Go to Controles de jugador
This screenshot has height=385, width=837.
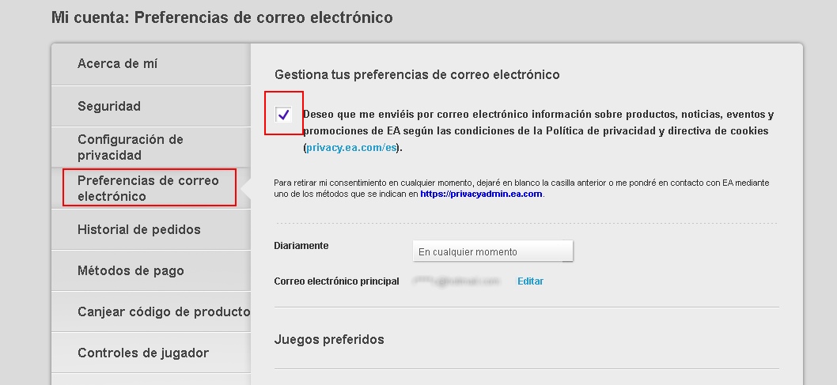[143, 353]
